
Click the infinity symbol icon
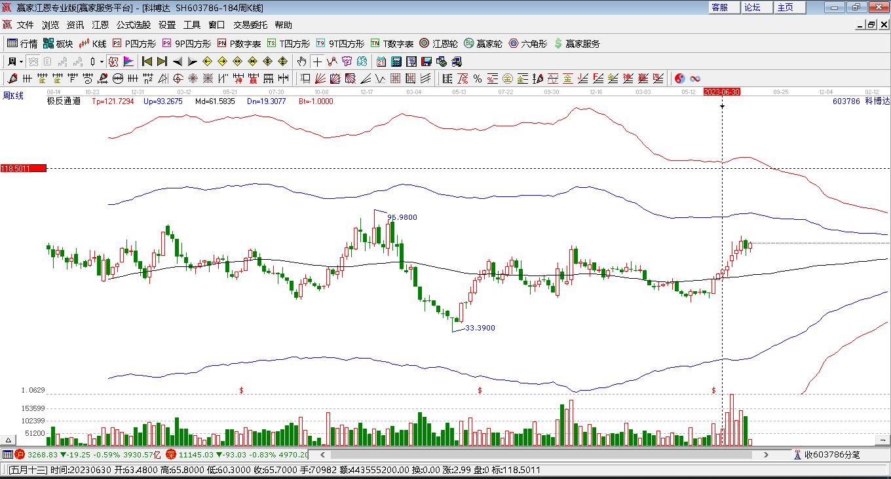[x=695, y=79]
